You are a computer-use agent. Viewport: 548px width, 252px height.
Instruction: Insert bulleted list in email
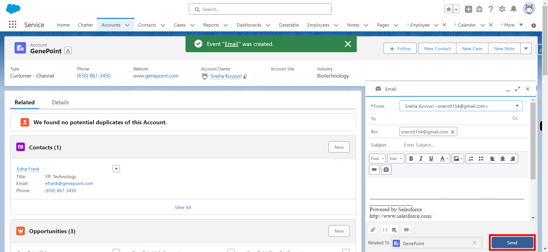click(x=481, y=158)
